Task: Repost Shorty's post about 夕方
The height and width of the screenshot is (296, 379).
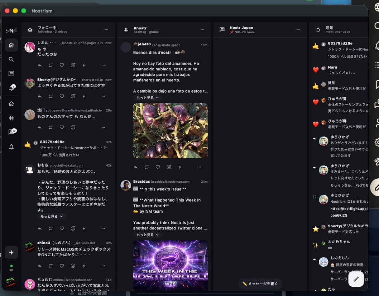Action: click(x=51, y=96)
